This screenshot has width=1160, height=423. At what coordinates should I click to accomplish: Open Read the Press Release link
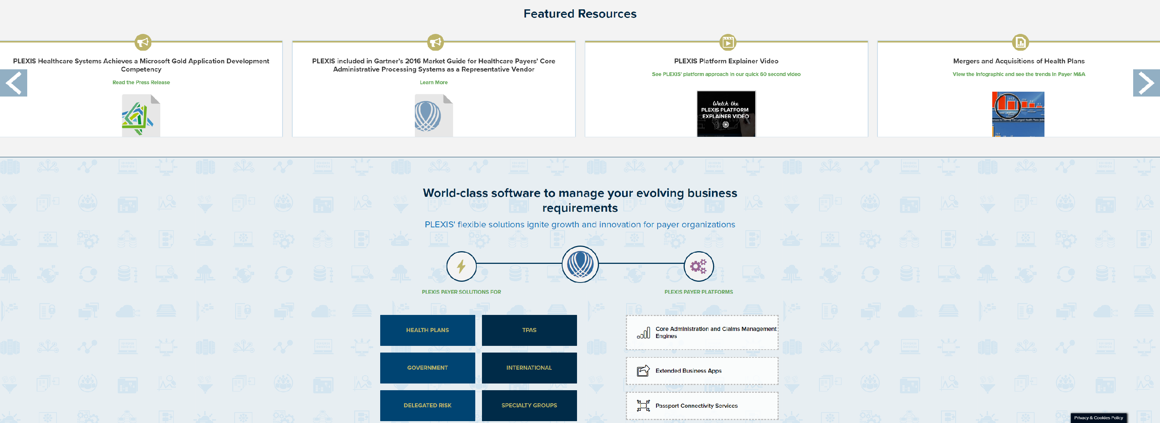141,82
